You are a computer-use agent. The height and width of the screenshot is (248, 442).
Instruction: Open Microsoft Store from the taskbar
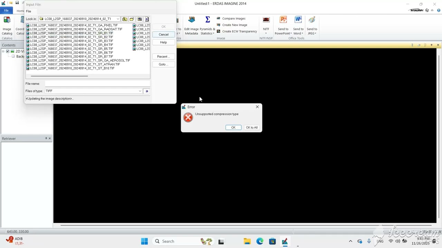272,241
